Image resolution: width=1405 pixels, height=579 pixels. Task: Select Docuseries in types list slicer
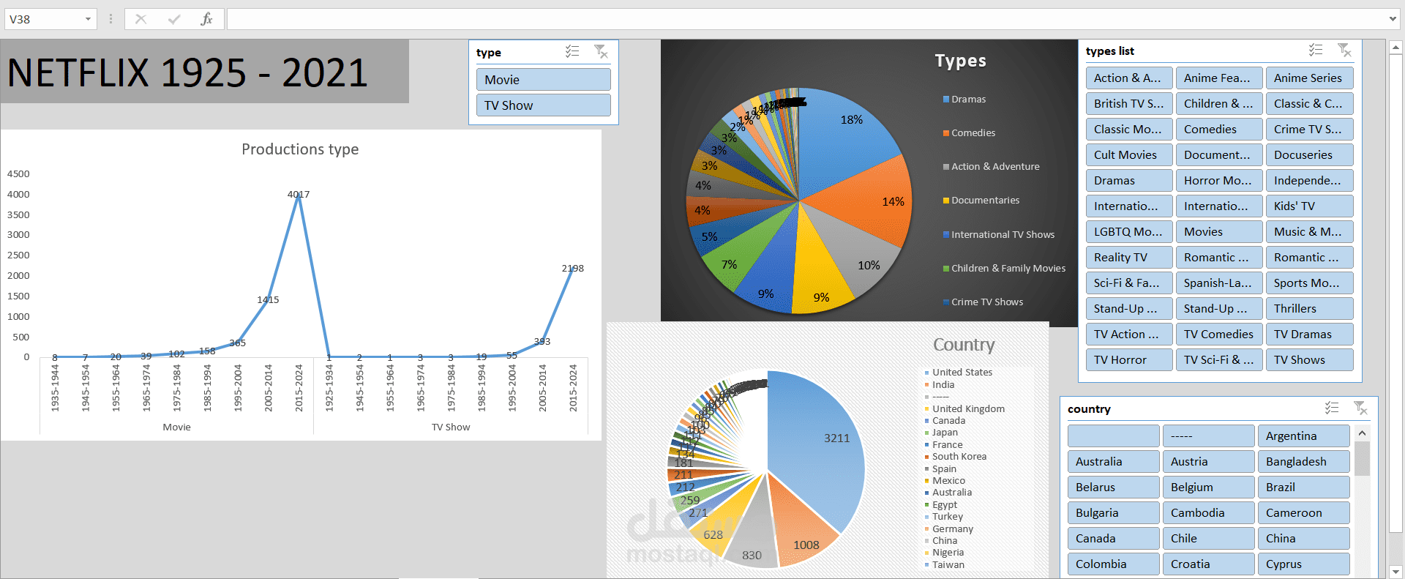(x=1309, y=155)
